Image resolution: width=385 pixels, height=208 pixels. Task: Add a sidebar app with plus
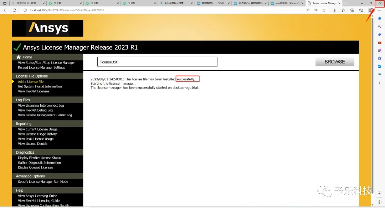[x=379, y=83]
